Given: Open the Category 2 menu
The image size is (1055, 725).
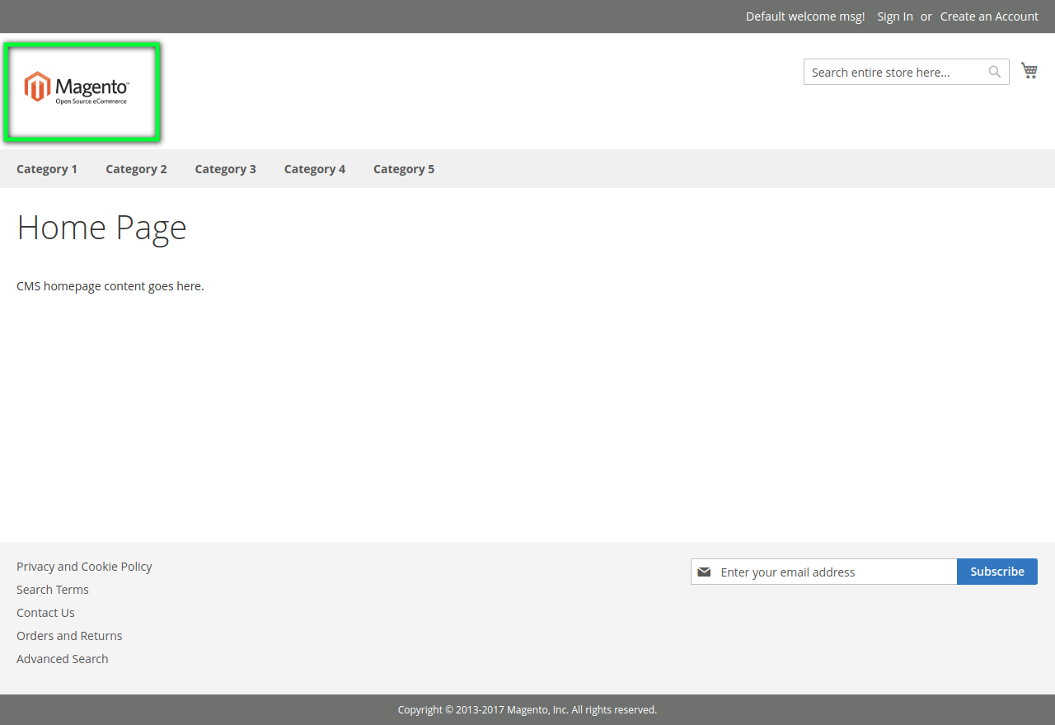Looking at the screenshot, I should pos(136,168).
